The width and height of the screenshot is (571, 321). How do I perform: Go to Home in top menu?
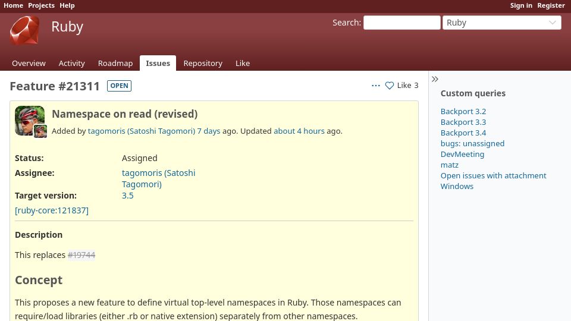[x=13, y=5]
